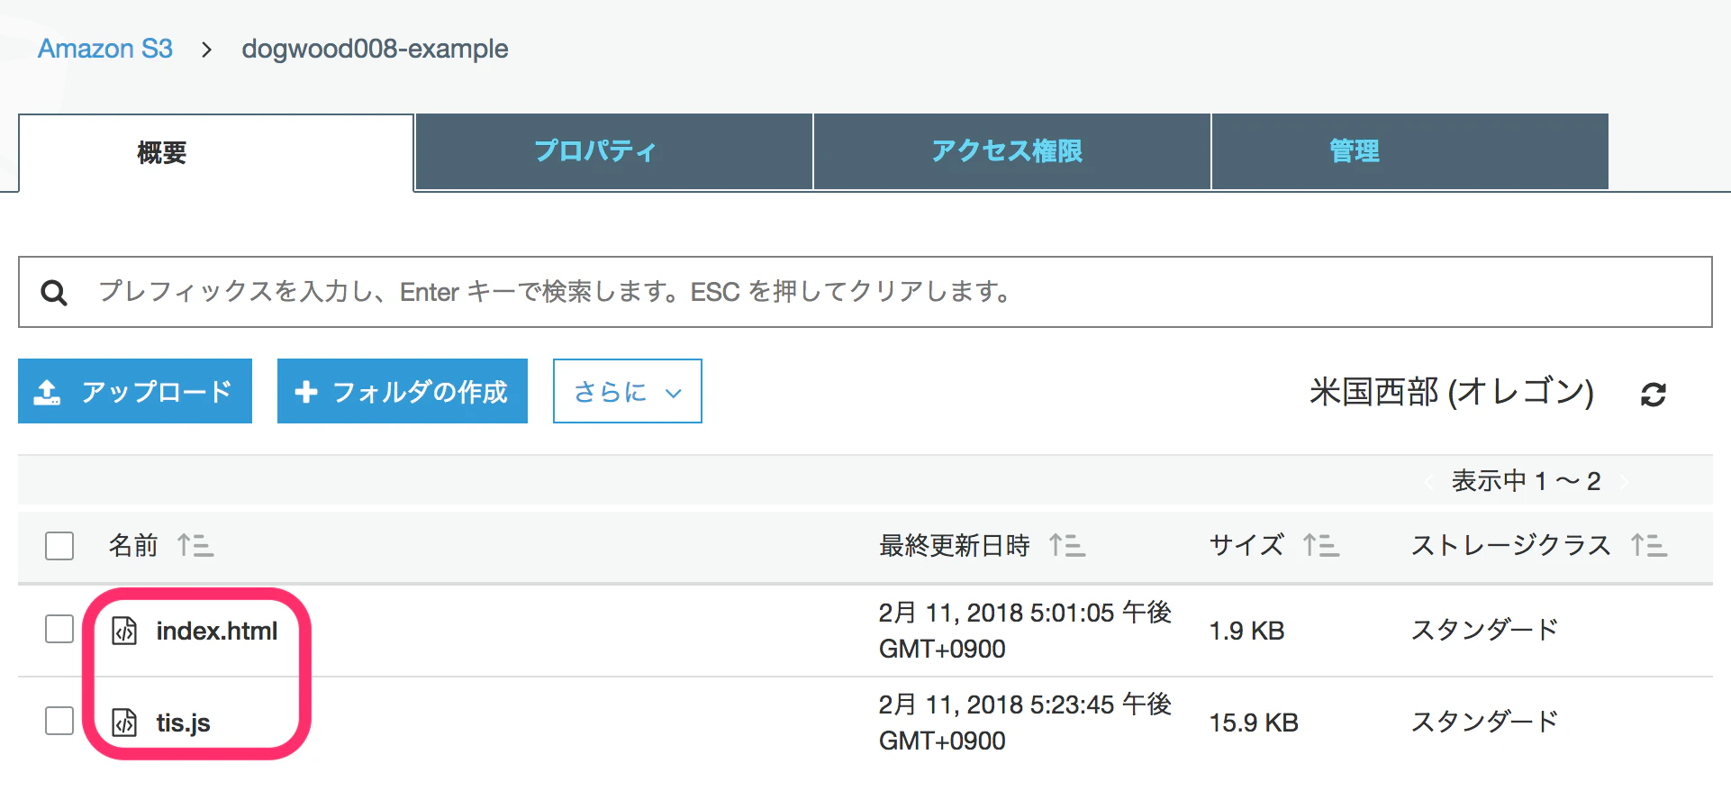Viewport: 1731px width, 800px height.
Task: Sort by last modified using 最終更新日時 sort icon
Action: 1067,545
